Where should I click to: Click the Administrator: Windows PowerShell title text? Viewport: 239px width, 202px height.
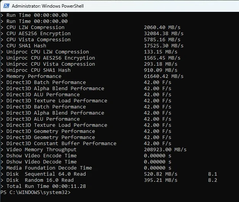click(48, 6)
